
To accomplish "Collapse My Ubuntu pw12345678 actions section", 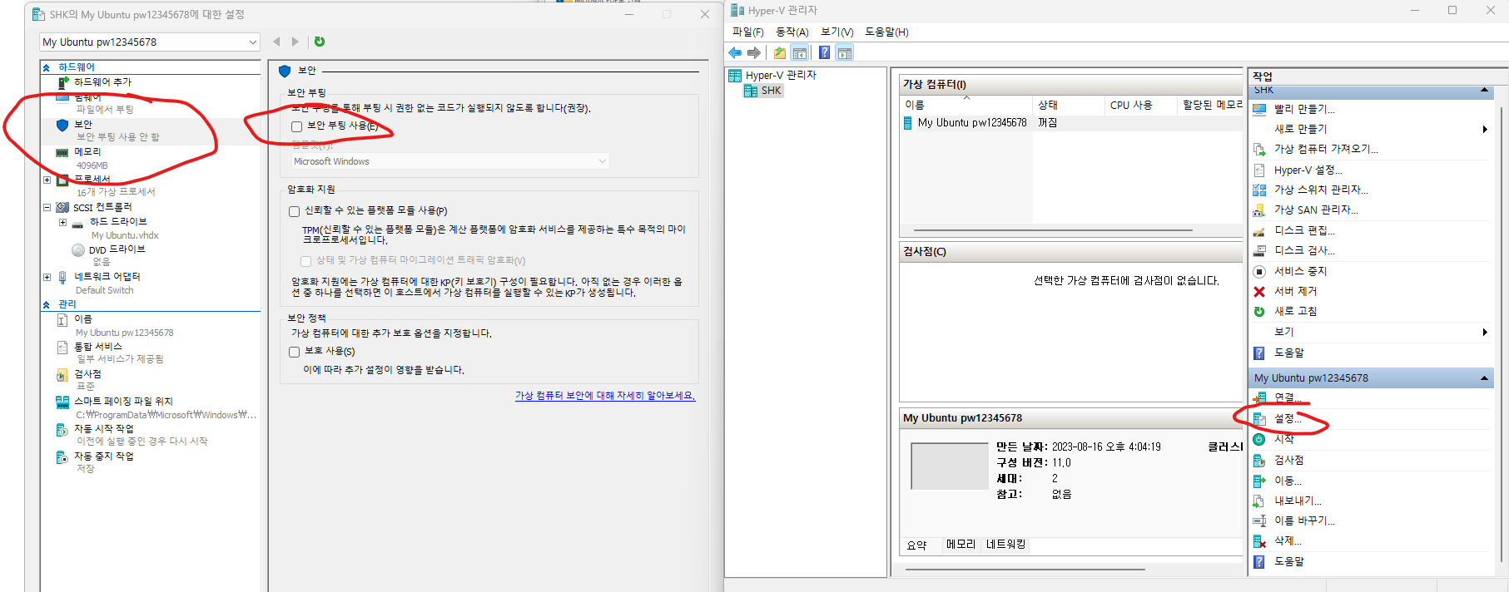I will pyautogui.click(x=1484, y=378).
